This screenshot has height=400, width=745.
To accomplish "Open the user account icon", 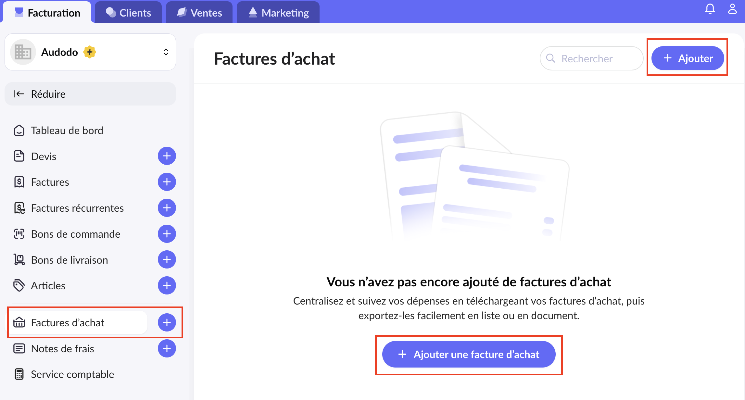I will coord(732,9).
